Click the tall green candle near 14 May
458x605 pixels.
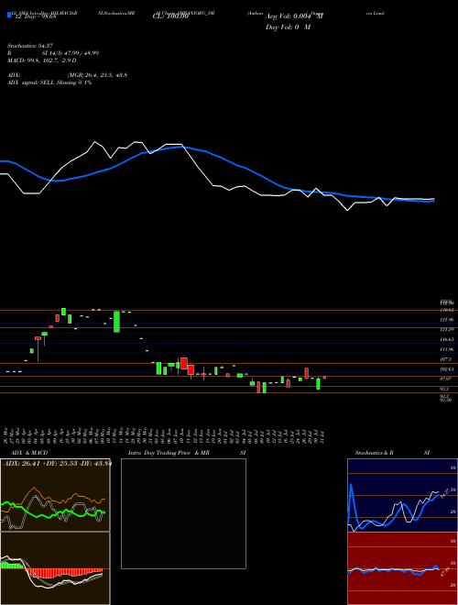tap(116, 322)
